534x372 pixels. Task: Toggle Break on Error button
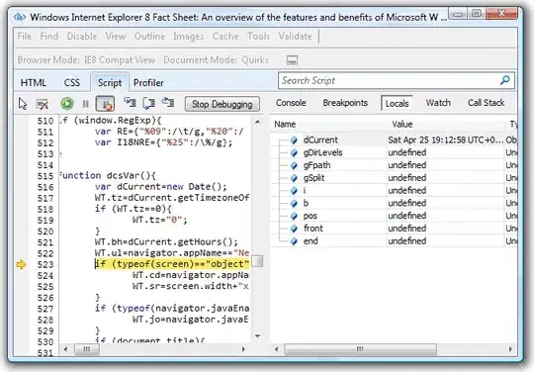[x=105, y=104]
